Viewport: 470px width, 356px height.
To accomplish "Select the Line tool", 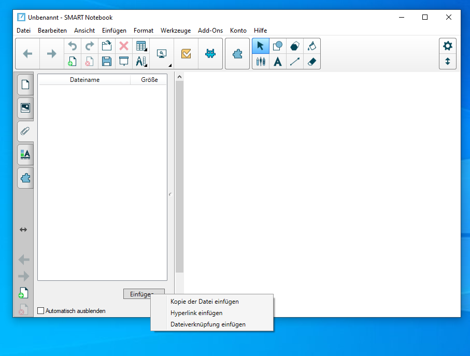I will (294, 62).
